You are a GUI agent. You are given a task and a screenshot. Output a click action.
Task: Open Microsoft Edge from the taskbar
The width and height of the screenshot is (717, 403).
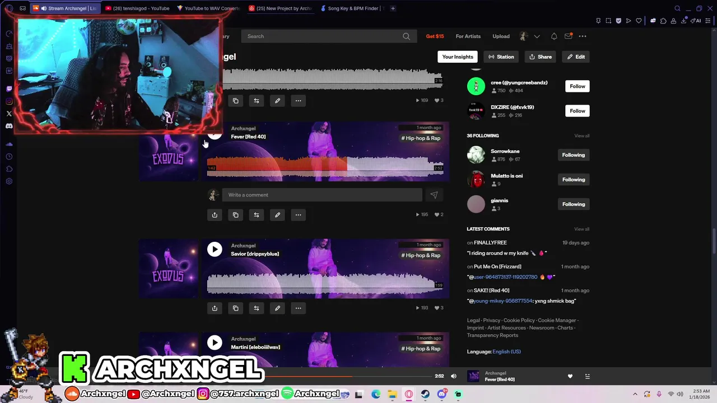[x=376, y=394]
